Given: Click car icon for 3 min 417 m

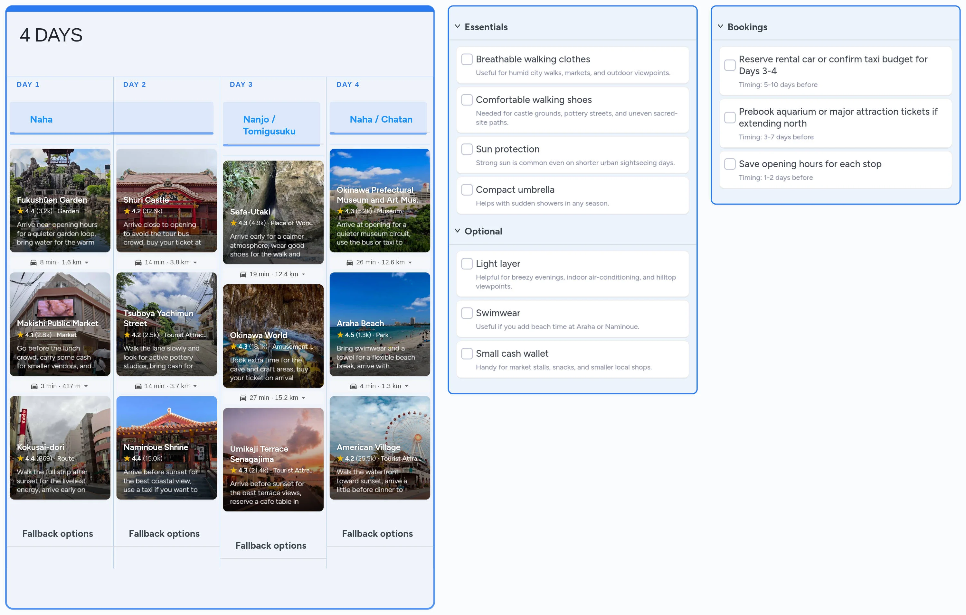Looking at the screenshot, I should click(x=34, y=386).
